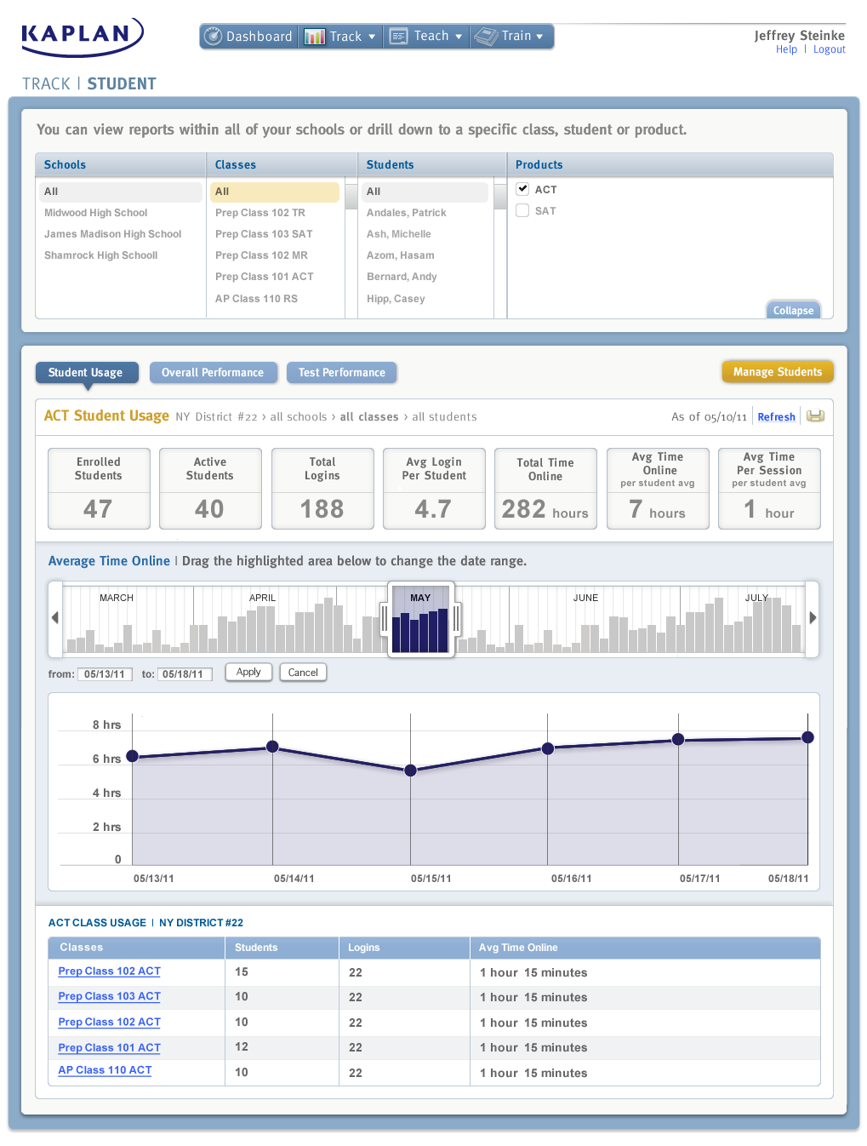The image size is (867, 1146).
Task: Click the Enrolled Students stat card
Action: click(99, 489)
